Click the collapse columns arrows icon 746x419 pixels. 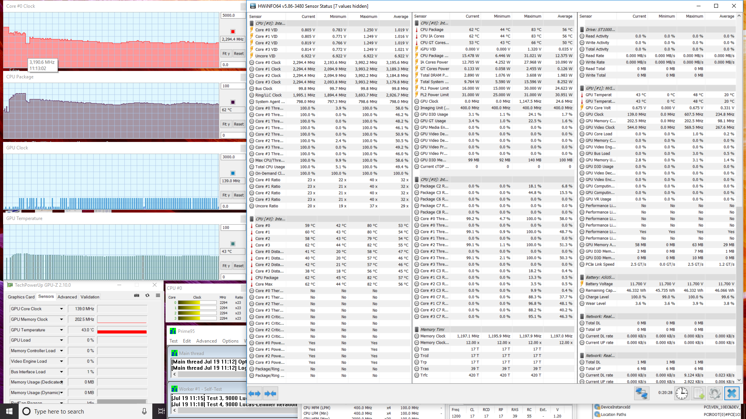tap(270, 393)
